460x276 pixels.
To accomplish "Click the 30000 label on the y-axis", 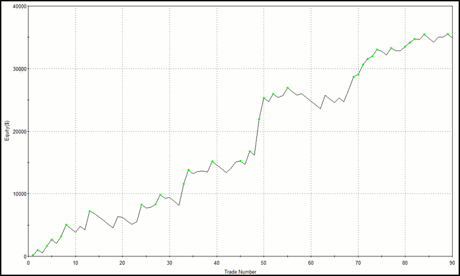I will pos(16,69).
